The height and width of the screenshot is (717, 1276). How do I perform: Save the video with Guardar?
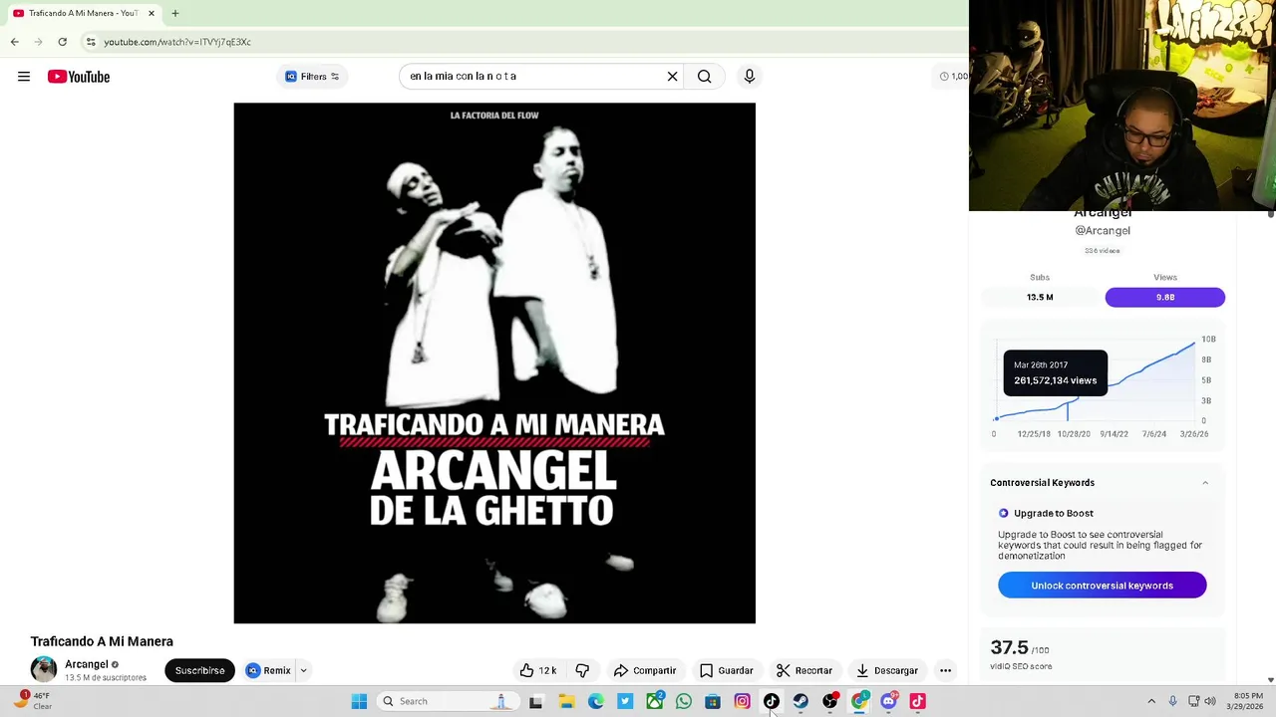coord(726,670)
